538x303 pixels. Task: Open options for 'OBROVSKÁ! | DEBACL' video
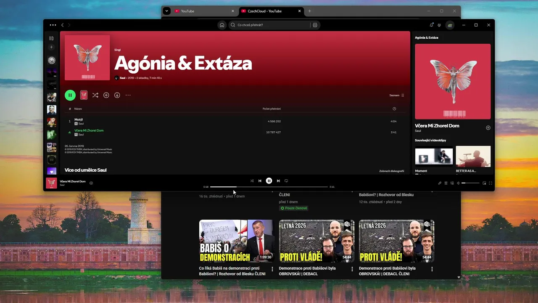point(352,269)
